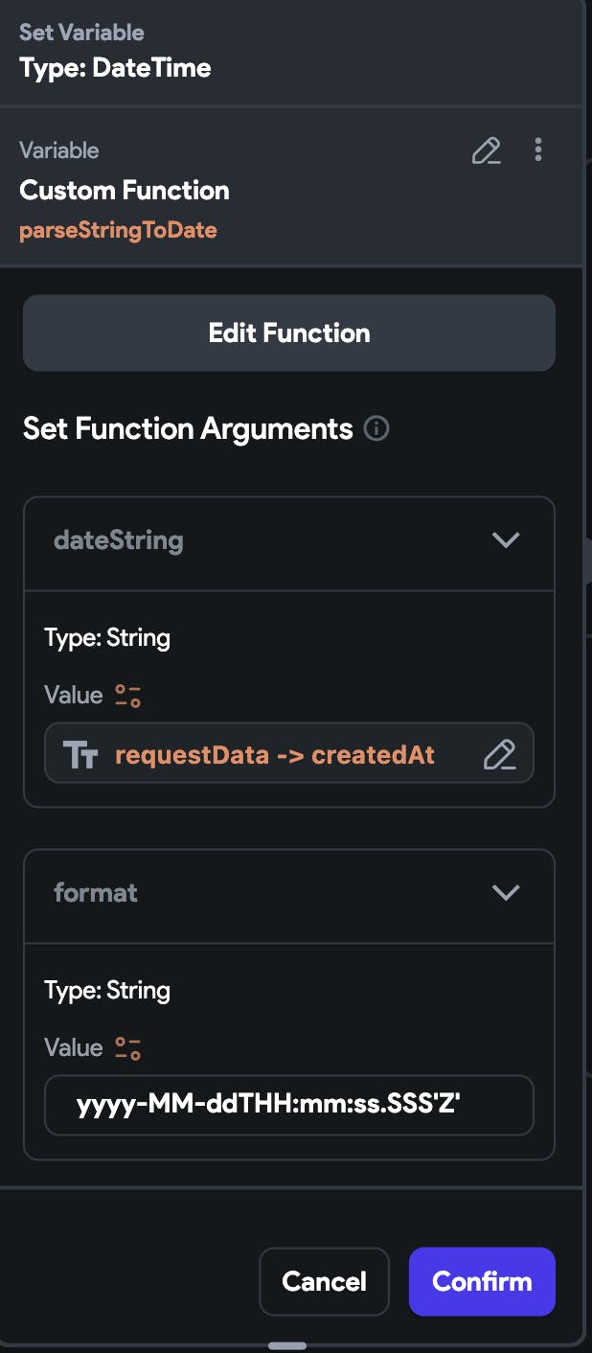Viewport: 592px width, 1353px height.
Task: Click the dateString argument header label
Action: pos(119,540)
